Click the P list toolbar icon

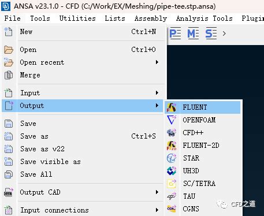click(x=175, y=33)
